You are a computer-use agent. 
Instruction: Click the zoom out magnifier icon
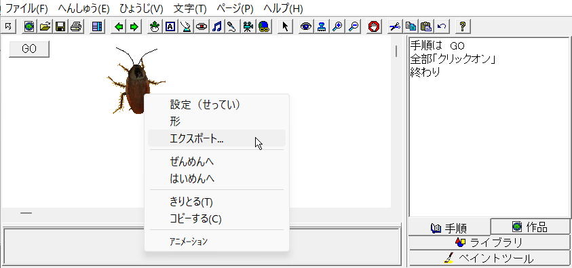coord(353,26)
